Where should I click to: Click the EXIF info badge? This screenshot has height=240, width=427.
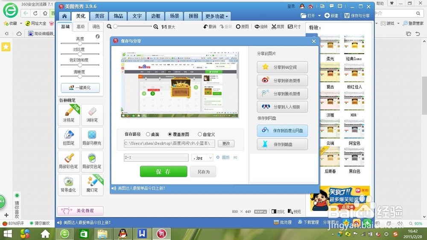pyautogui.click(x=260, y=212)
